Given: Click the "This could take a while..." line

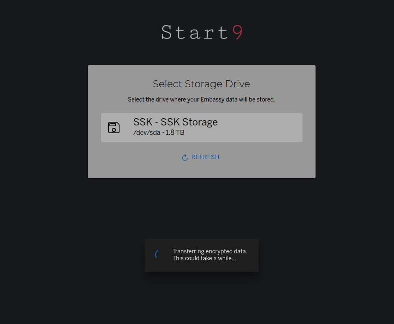Looking at the screenshot, I should [x=204, y=258].
